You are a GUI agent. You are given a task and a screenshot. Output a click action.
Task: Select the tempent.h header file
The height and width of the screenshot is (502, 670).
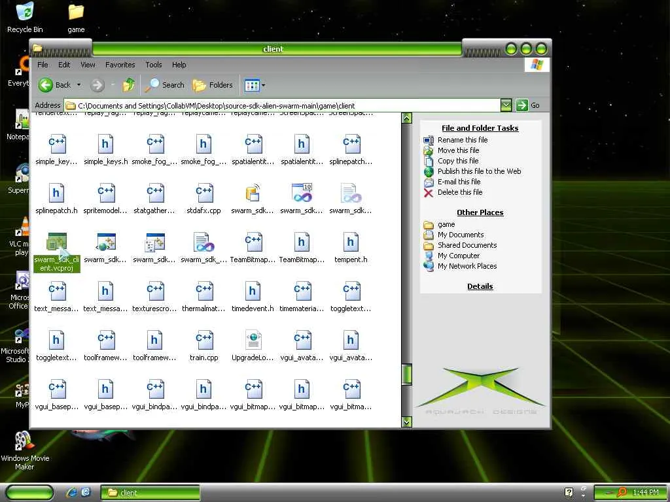pyautogui.click(x=351, y=243)
